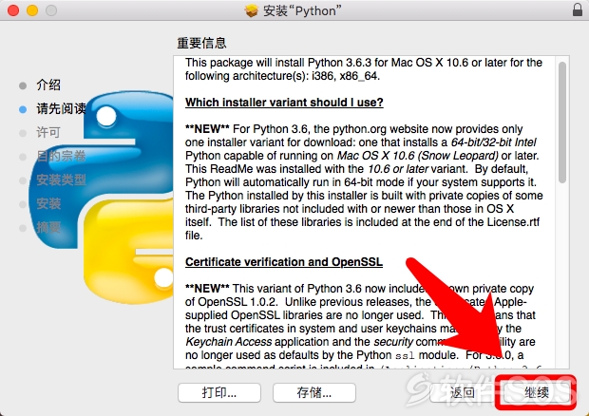589x416 pixels.
Task: Click the yellow minimize window button
Action: (32, 10)
